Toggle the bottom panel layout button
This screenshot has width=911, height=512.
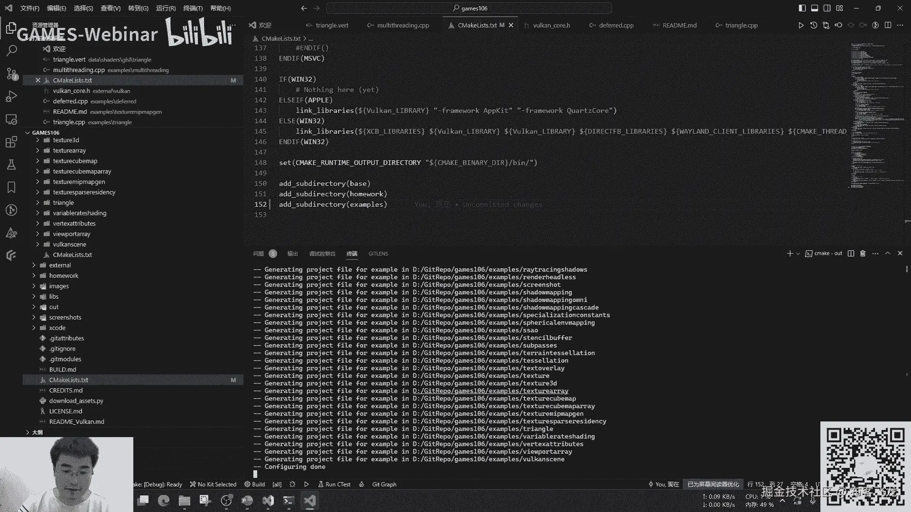click(x=814, y=8)
